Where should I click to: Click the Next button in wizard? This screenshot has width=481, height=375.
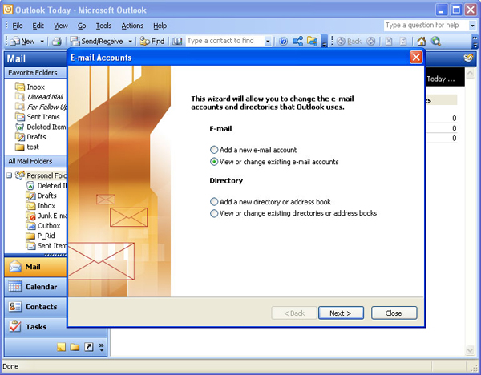[x=341, y=313]
